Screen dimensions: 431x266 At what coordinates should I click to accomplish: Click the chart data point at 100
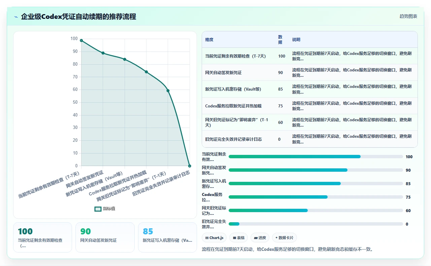tap(81, 40)
